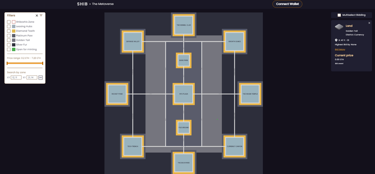Click the green Open for minting swatch
375x174 pixels.
(x=13, y=49)
